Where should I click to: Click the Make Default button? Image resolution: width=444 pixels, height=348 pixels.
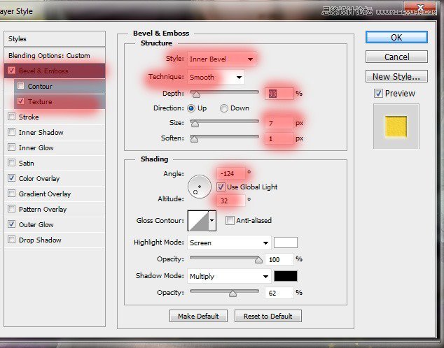[x=198, y=316]
